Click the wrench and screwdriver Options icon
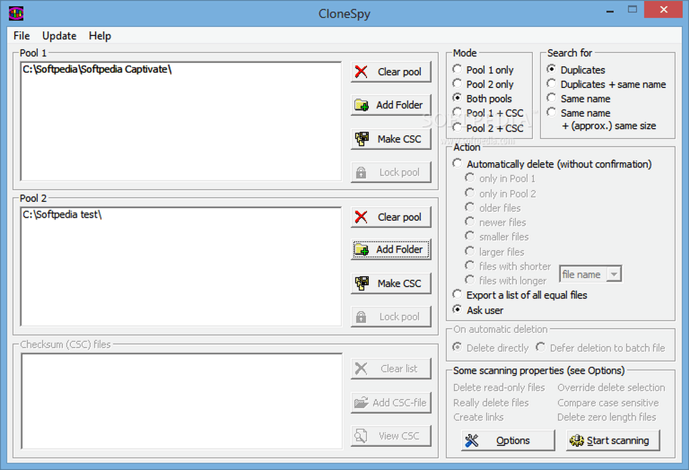Viewport: 689px width, 470px height. (472, 441)
